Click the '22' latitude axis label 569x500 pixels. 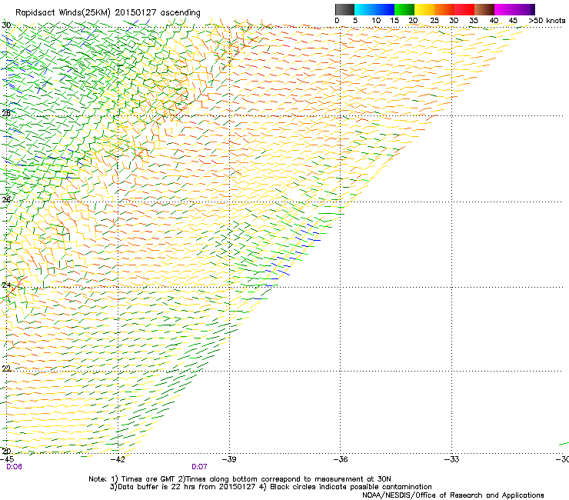6,368
